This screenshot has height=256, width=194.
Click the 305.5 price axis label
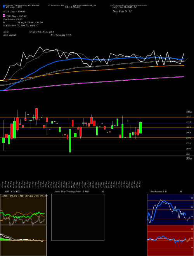coord(189,127)
